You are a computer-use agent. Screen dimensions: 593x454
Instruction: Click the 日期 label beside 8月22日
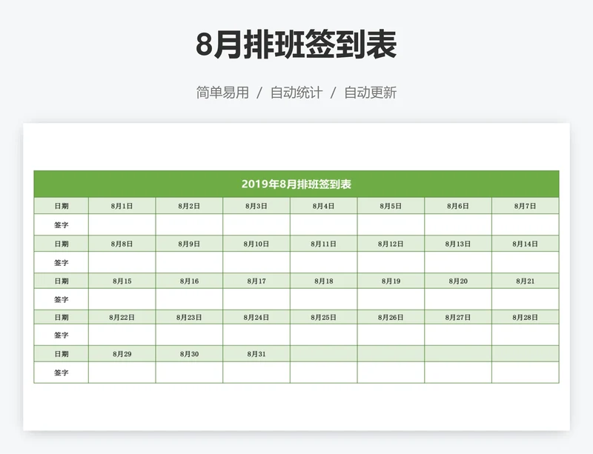point(62,317)
